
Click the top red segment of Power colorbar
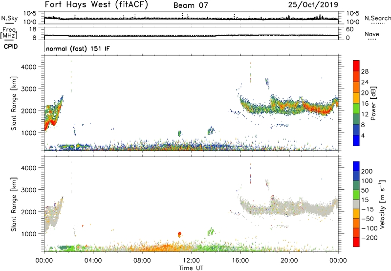pyautogui.click(x=356, y=66)
